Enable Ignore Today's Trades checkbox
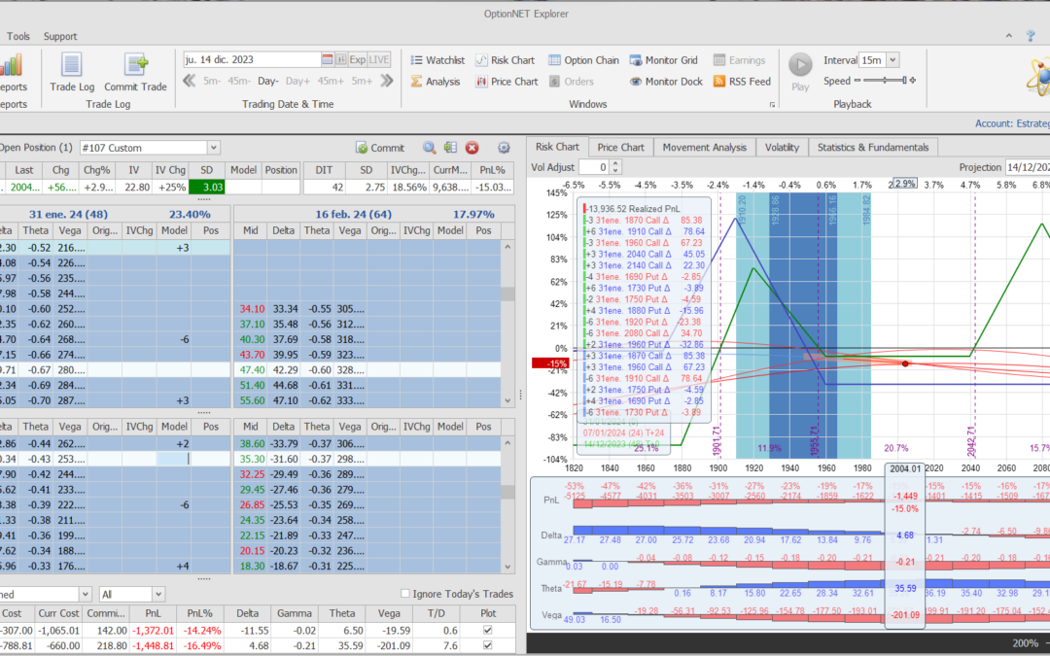1050x656 pixels. pos(405,594)
